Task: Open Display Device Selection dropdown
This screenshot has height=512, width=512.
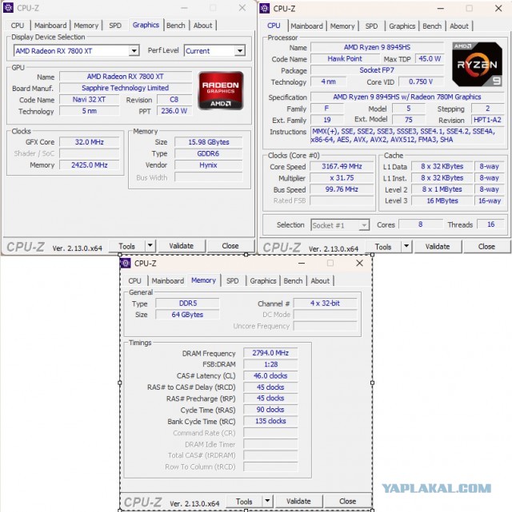Action: (x=134, y=50)
